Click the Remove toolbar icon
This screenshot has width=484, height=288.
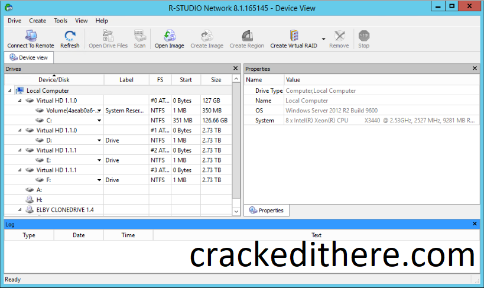(339, 39)
